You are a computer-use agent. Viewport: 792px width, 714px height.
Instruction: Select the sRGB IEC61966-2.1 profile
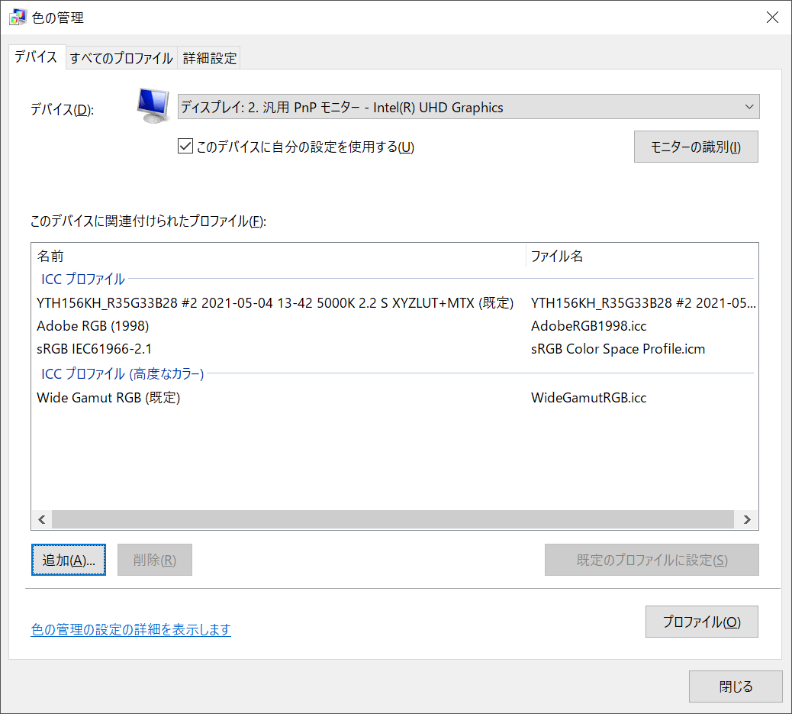point(93,349)
